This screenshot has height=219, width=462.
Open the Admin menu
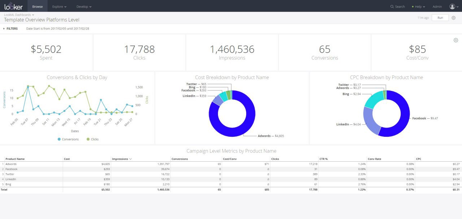pos(437,6)
